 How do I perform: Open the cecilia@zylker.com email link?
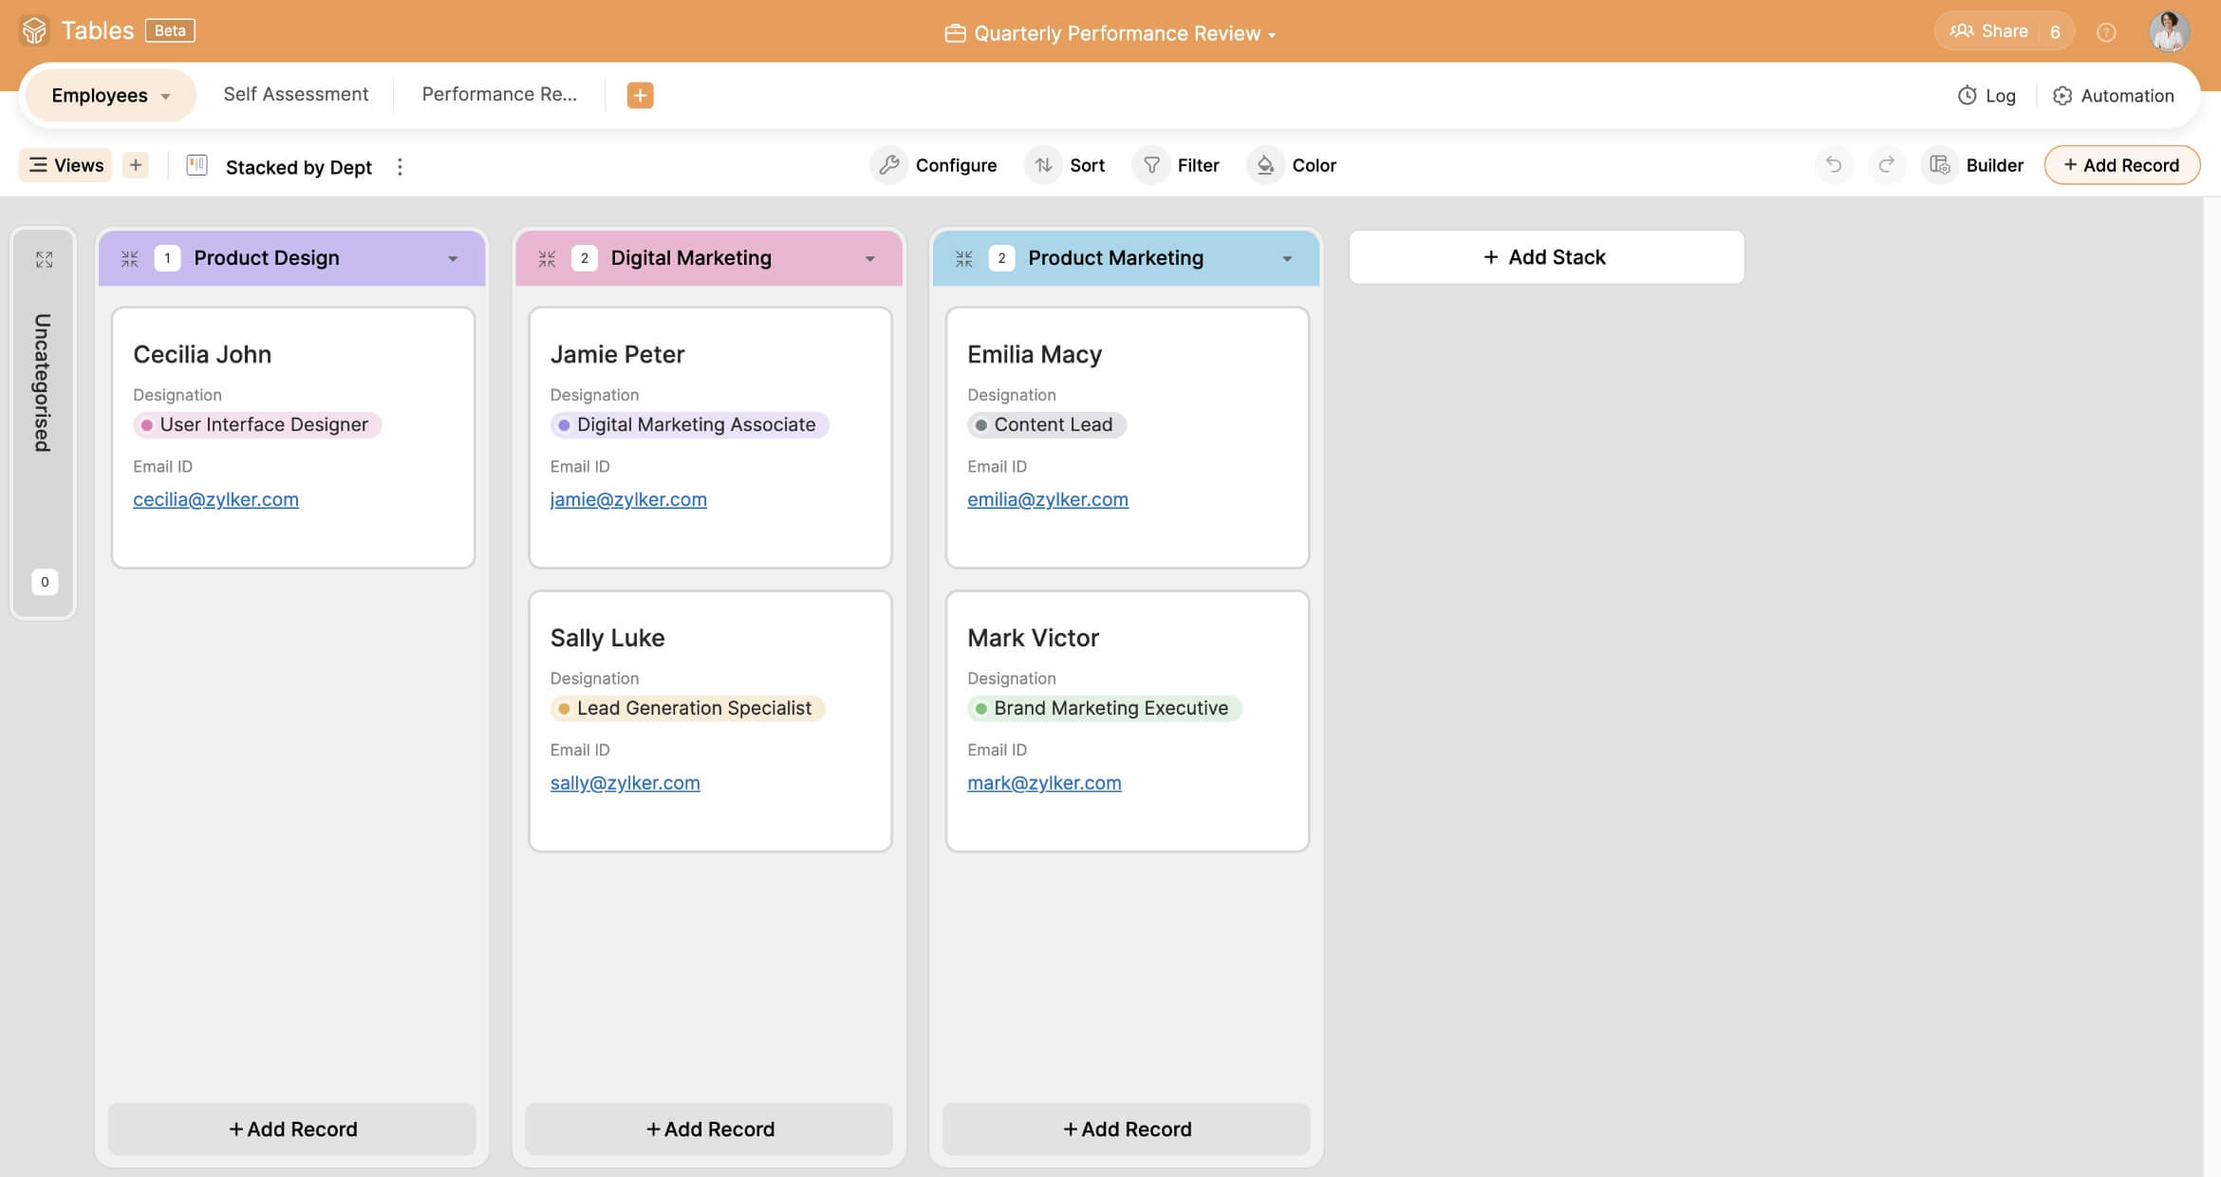215,499
